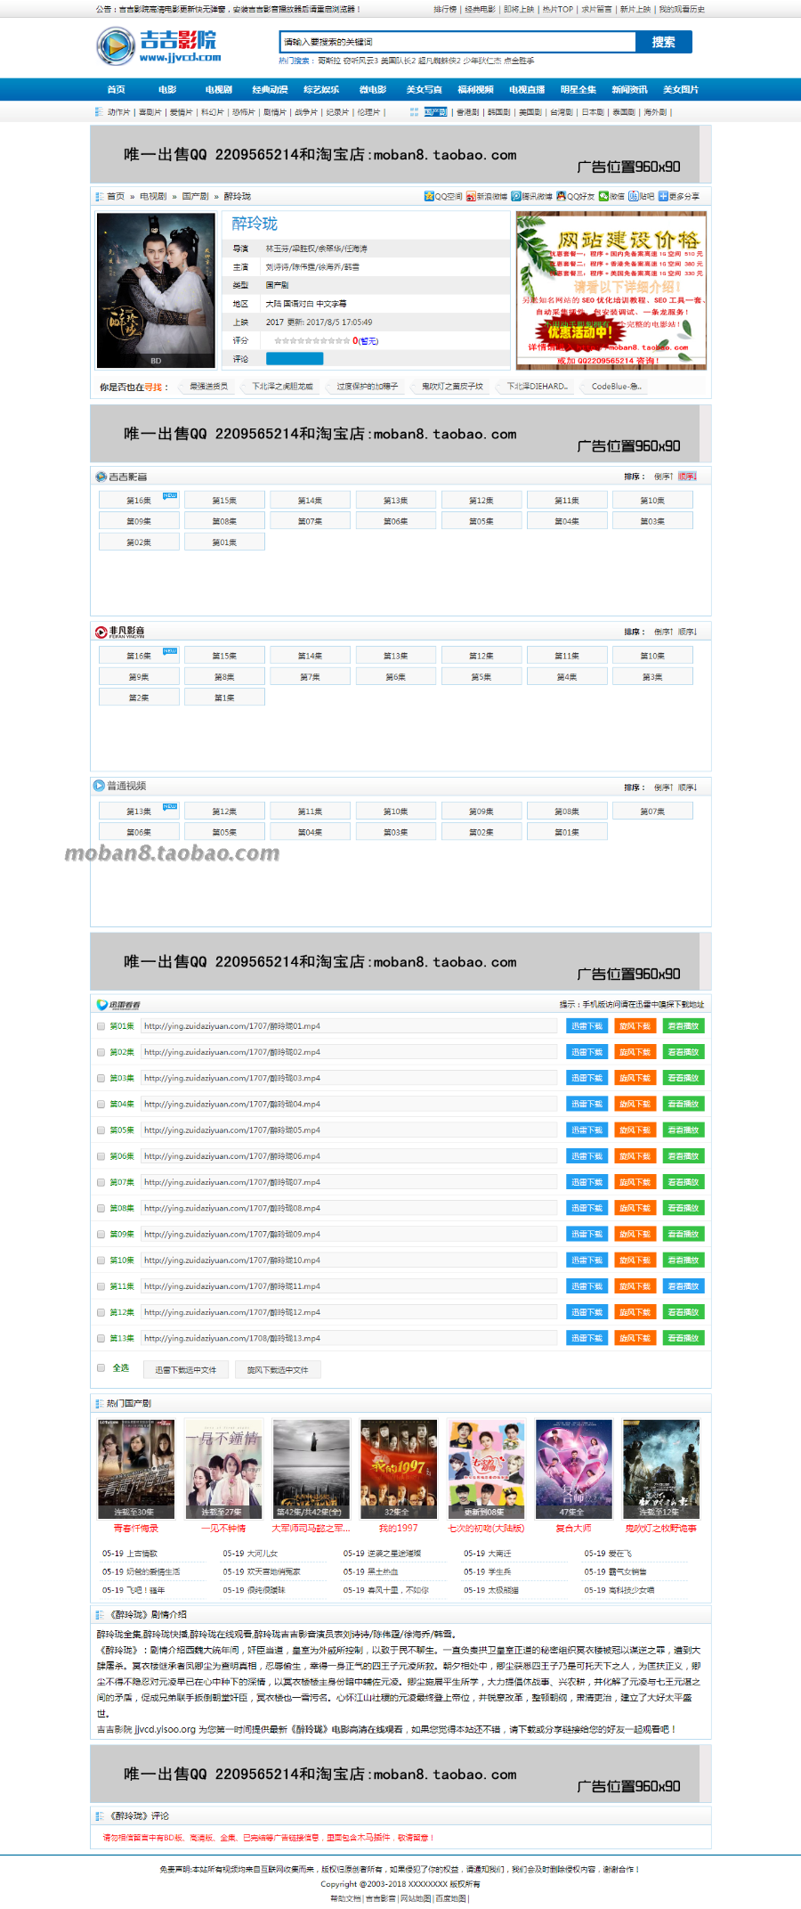Click the keyword search input field
Screen dimensions: 801x1909
coord(457,42)
